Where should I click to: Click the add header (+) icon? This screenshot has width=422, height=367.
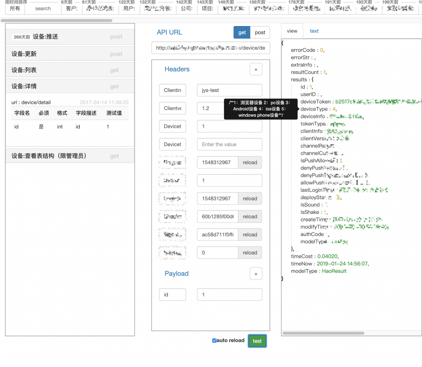256,69
